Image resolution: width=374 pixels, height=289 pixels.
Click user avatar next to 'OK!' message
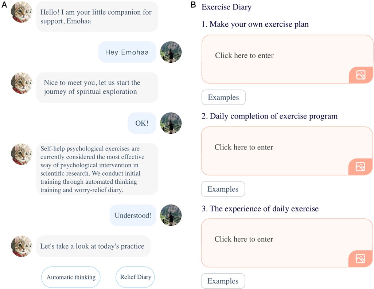(171, 123)
